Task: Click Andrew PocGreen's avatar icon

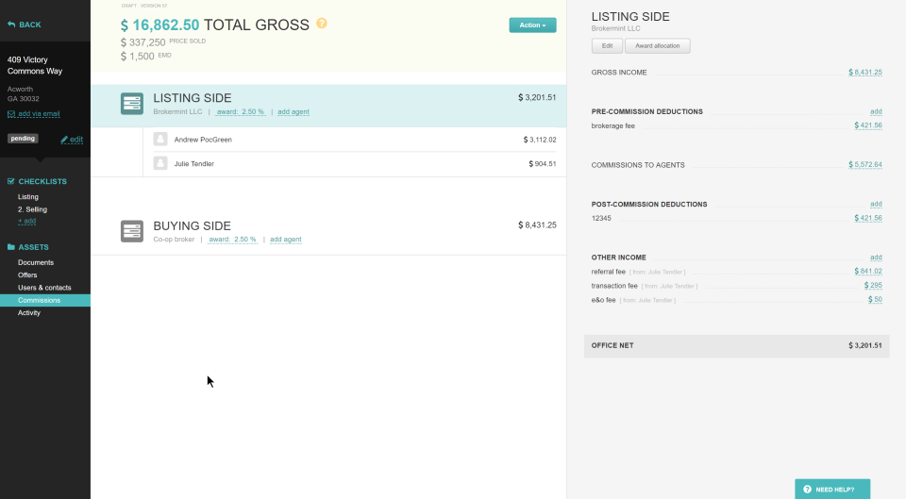Action: [x=160, y=140]
